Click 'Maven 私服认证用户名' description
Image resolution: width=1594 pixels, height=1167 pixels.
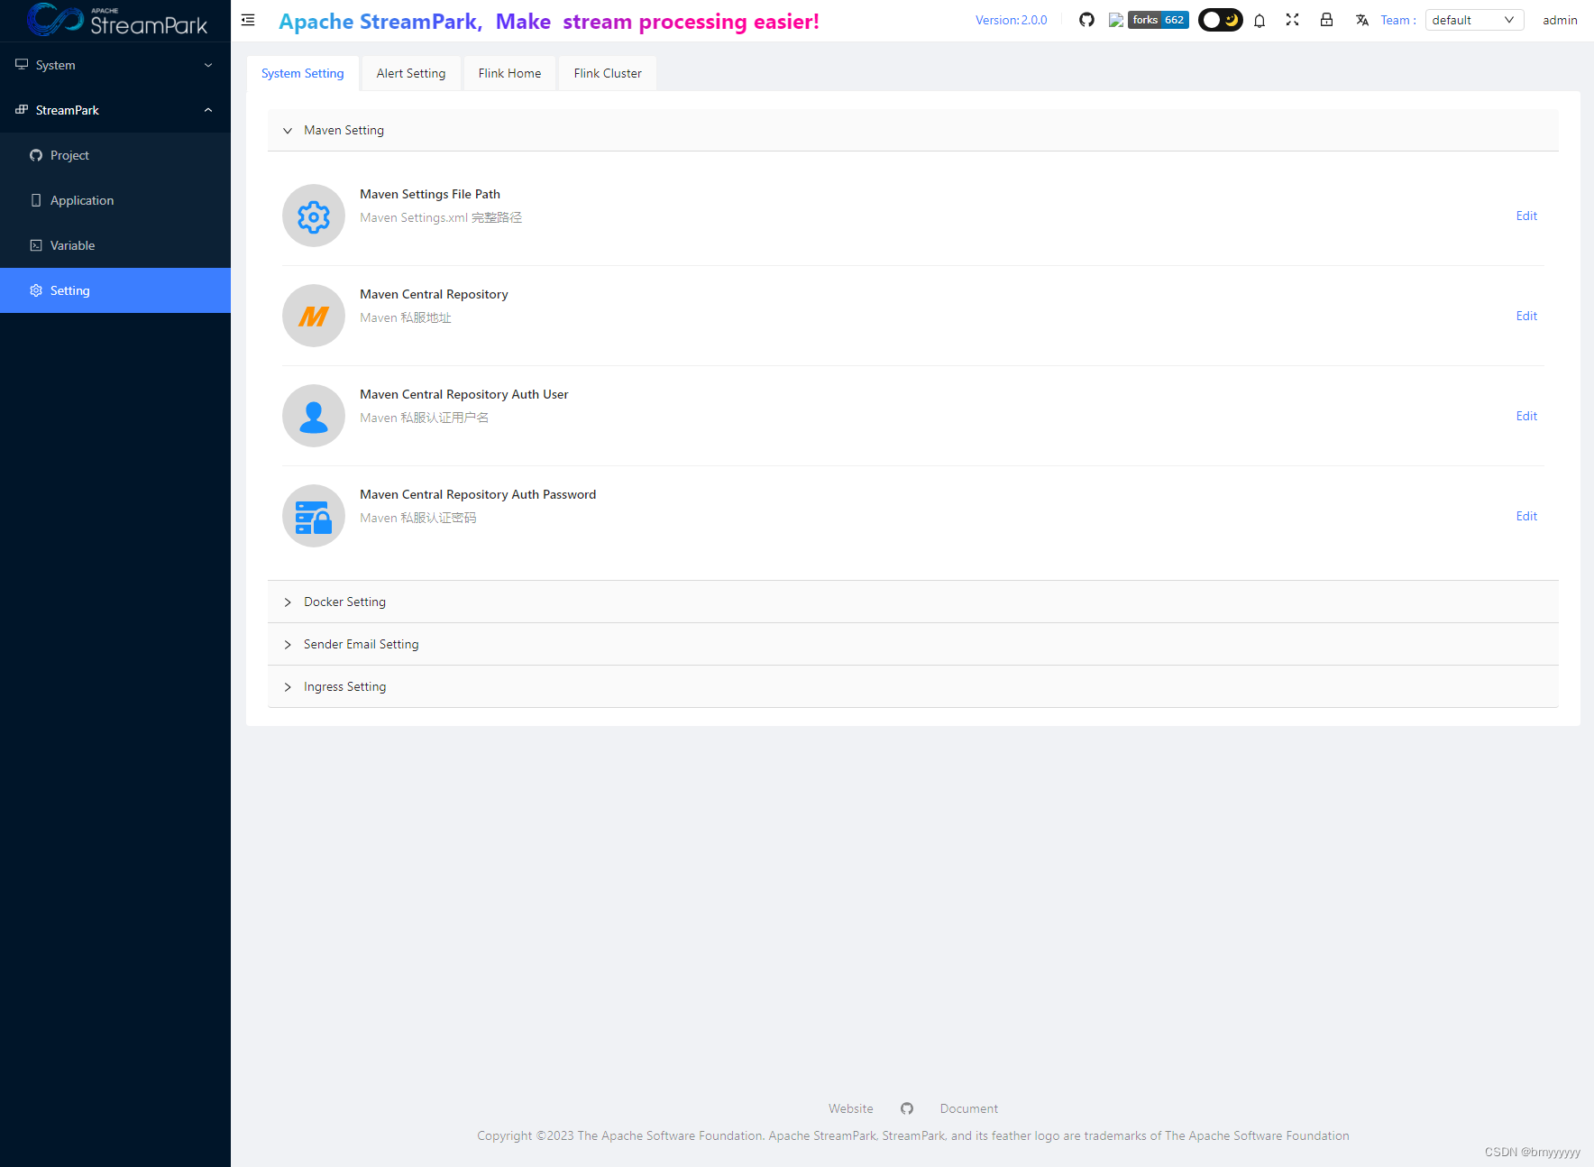425,418
